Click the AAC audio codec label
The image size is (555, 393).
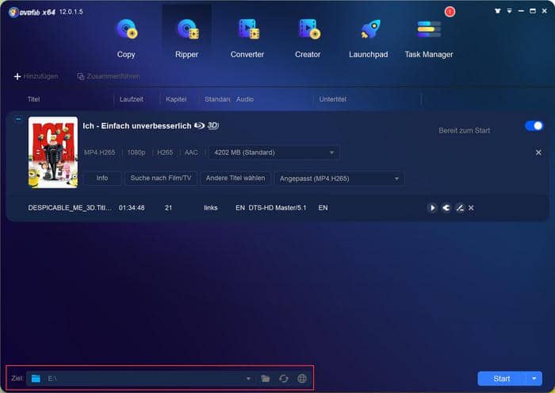tap(191, 152)
